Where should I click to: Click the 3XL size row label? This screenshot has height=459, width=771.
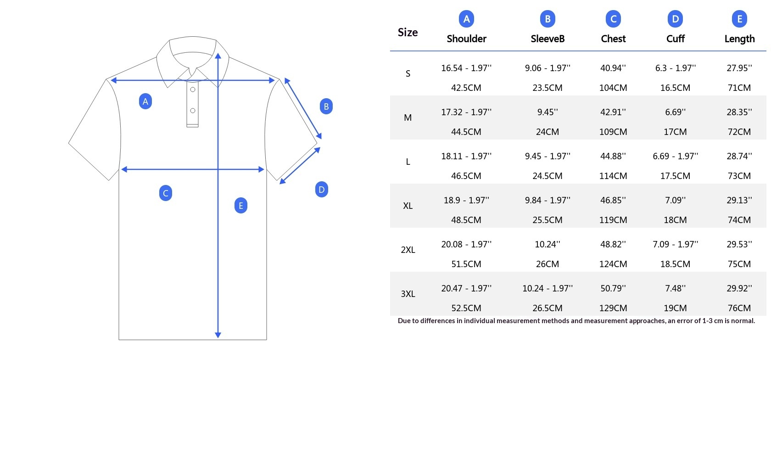coord(408,294)
